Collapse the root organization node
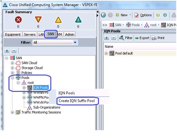 pyautogui.click(x=18, y=83)
